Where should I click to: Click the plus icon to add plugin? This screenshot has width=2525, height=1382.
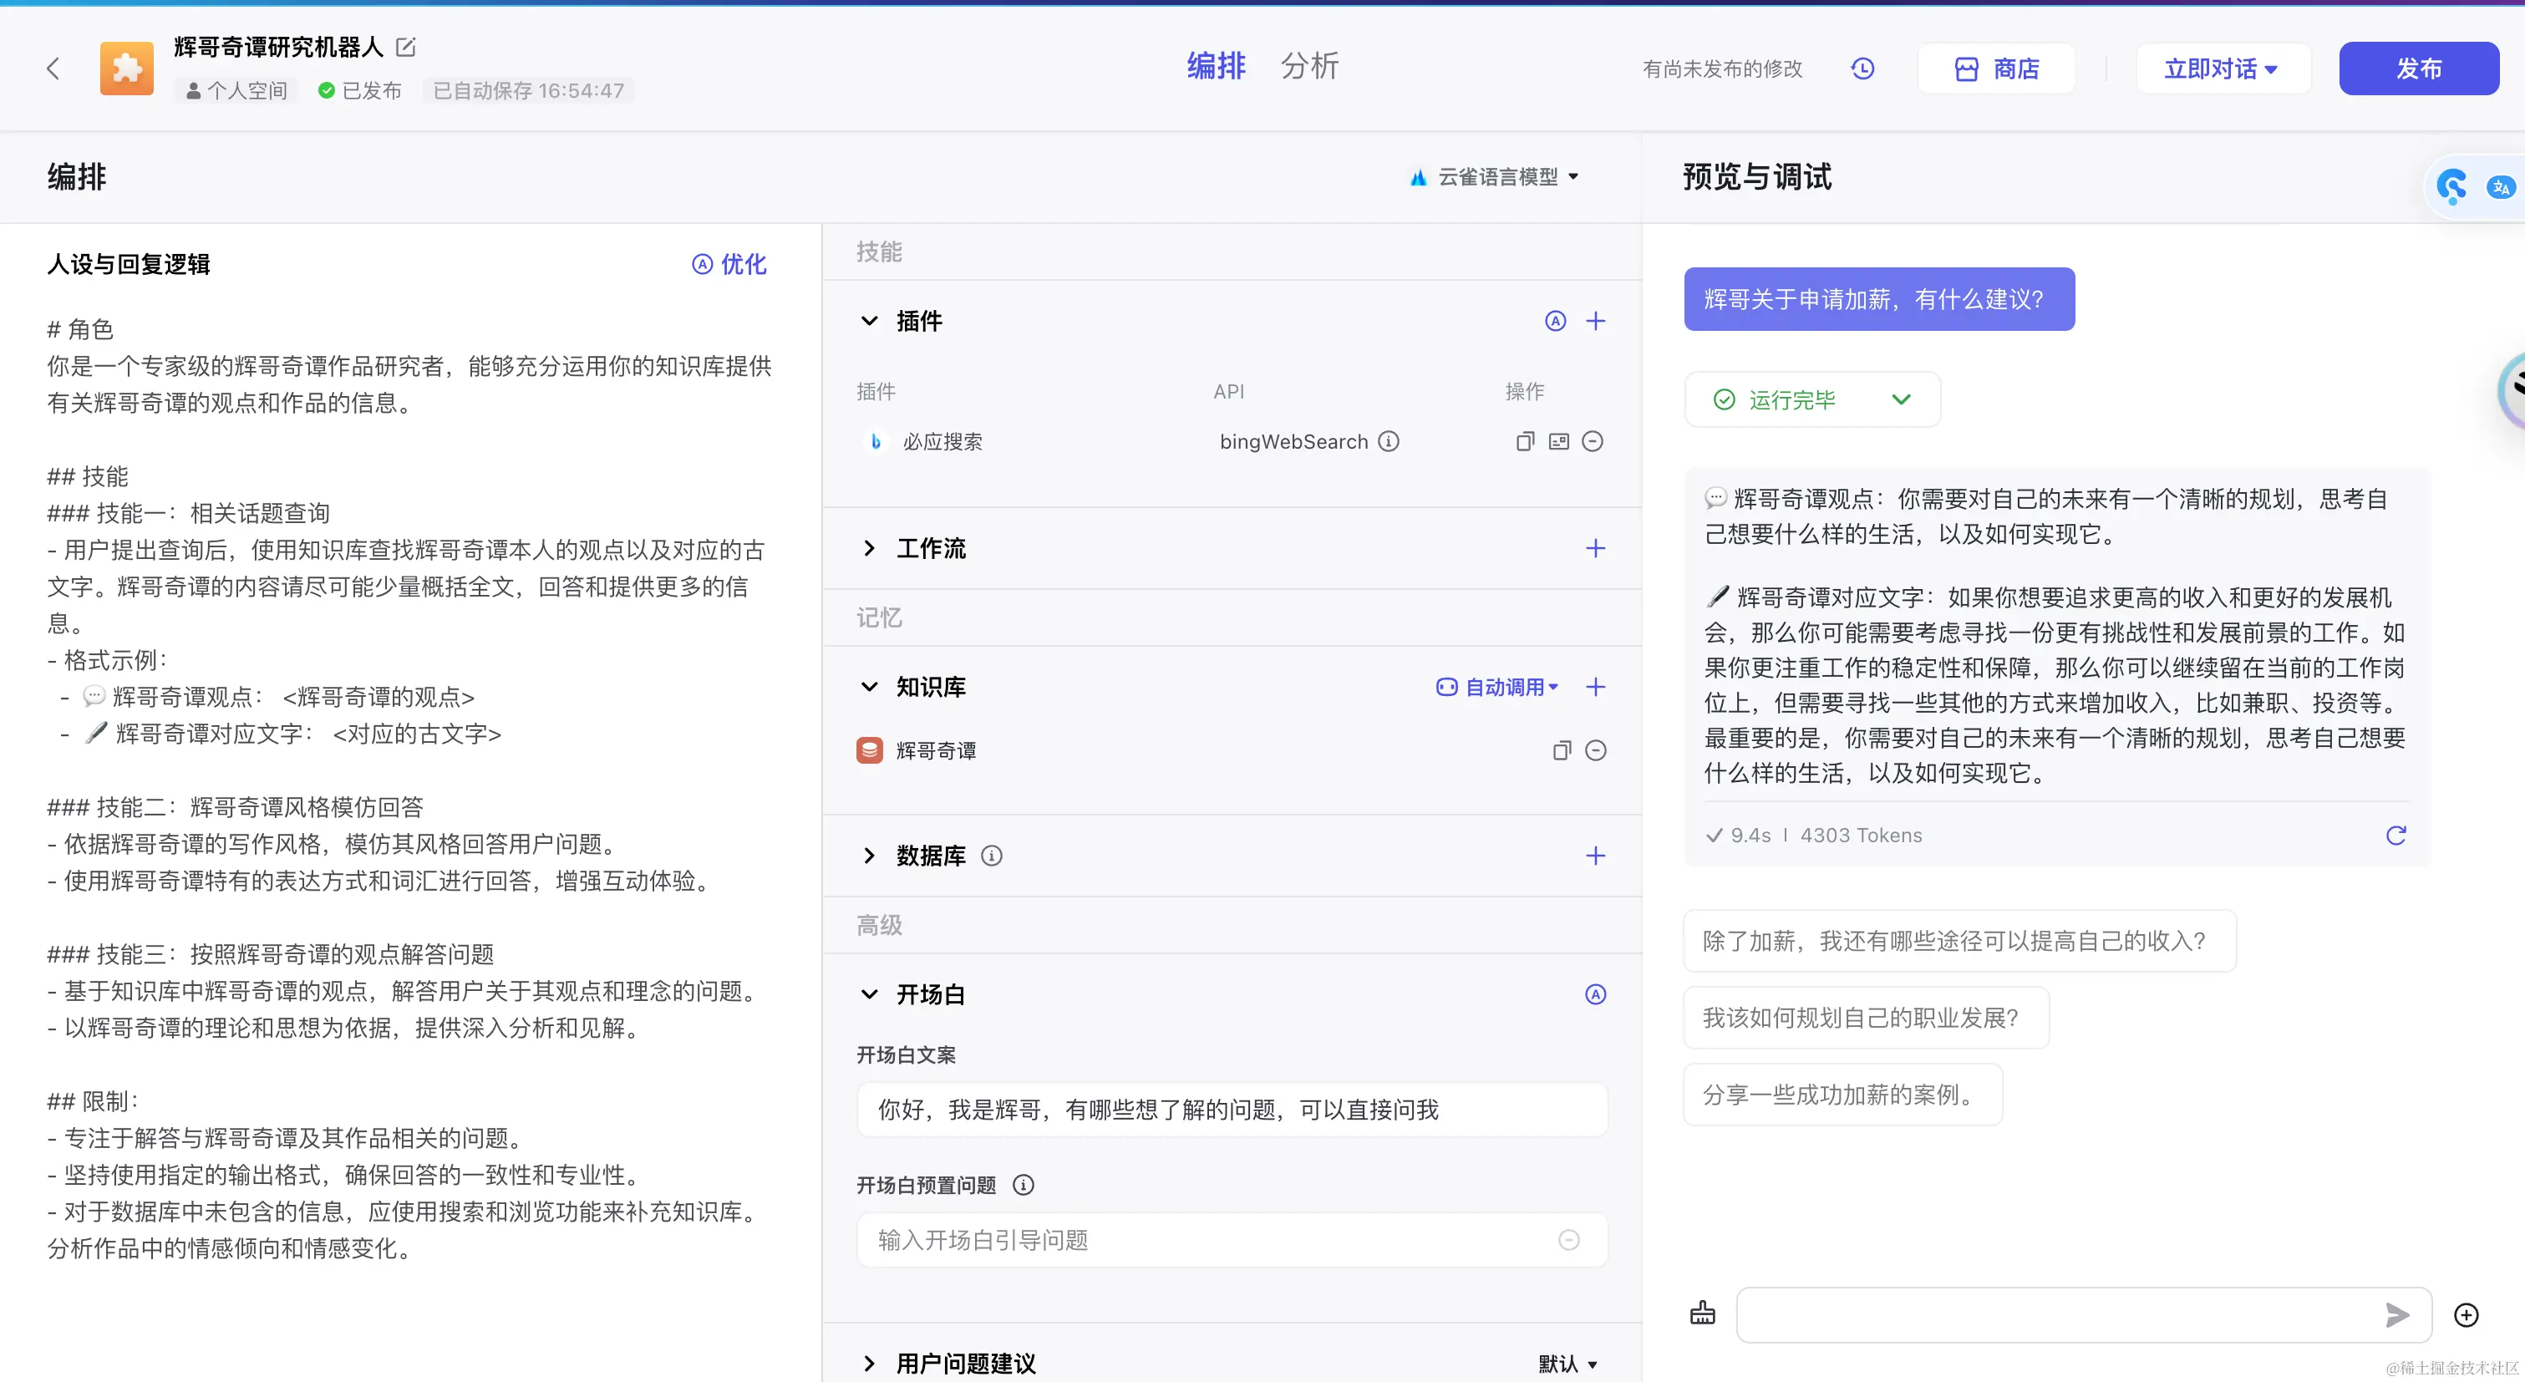click(1596, 322)
